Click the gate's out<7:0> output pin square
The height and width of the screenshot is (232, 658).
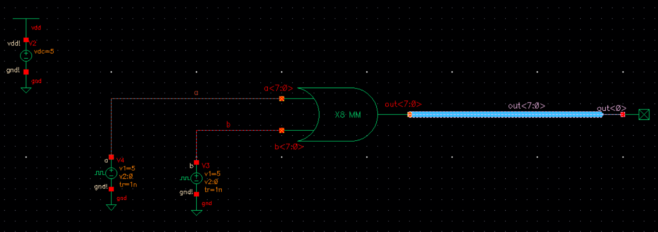(x=409, y=114)
